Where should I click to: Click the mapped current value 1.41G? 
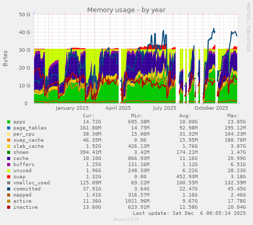[94, 195]
